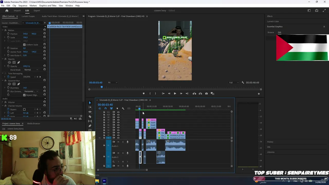The width and height of the screenshot is (329, 185).
Task: Mark In point in the Program Monitor
Action: [150, 94]
